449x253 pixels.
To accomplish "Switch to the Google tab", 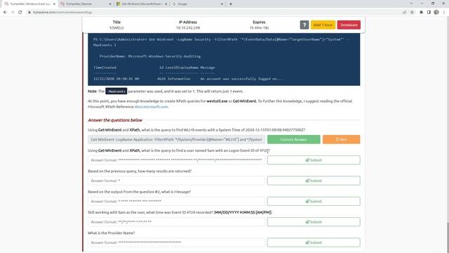I will 197,4.
